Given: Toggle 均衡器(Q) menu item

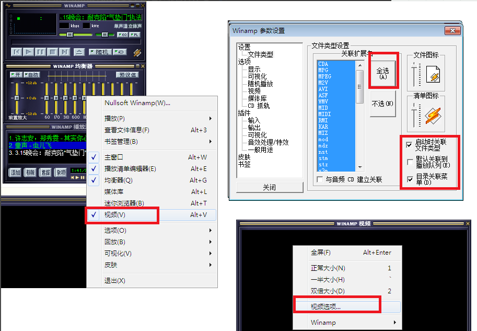Looking at the screenshot, I should coord(152,180).
